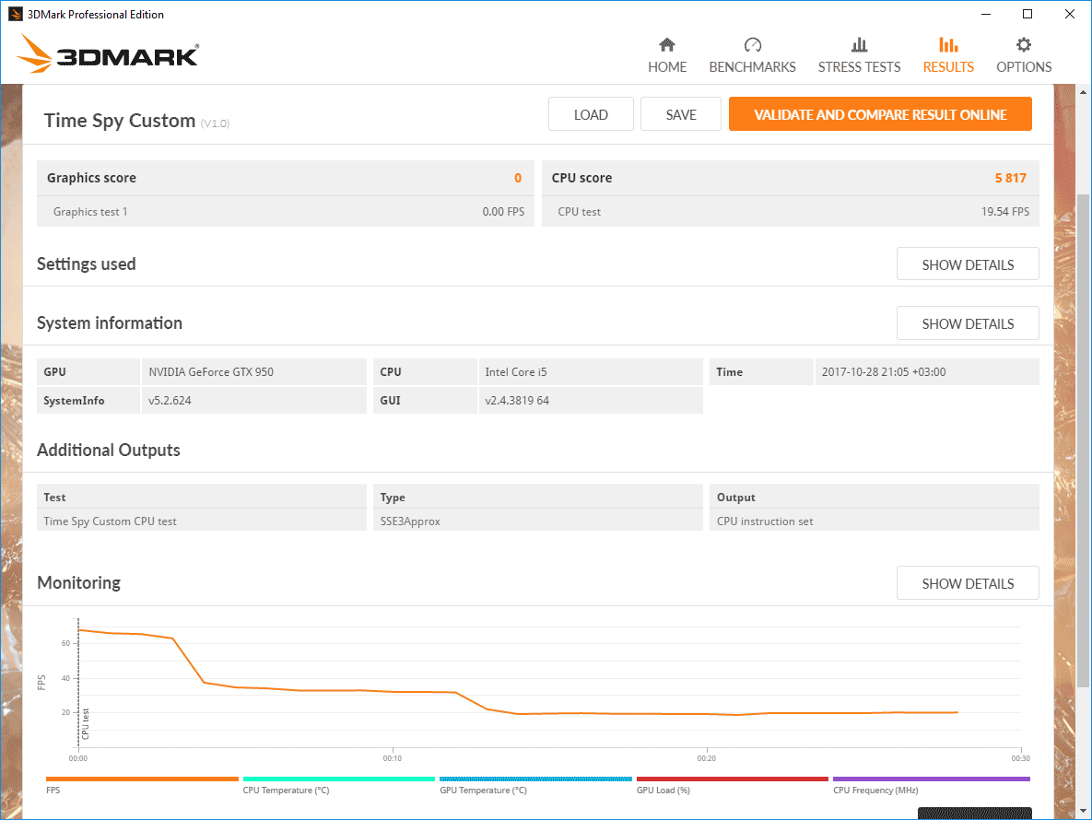Open the HOME tab
Image resolution: width=1092 pixels, height=820 pixels.
click(667, 67)
